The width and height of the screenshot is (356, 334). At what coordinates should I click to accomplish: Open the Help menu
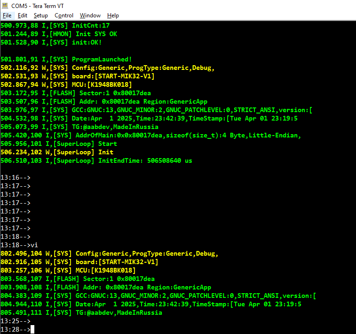point(113,15)
